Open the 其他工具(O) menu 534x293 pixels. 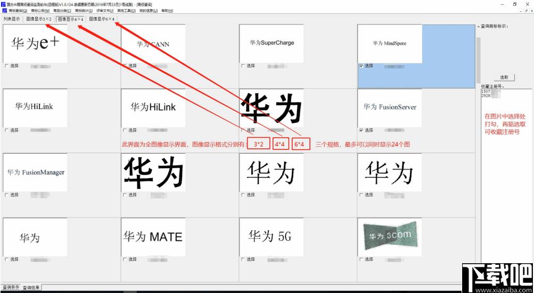tap(126, 11)
